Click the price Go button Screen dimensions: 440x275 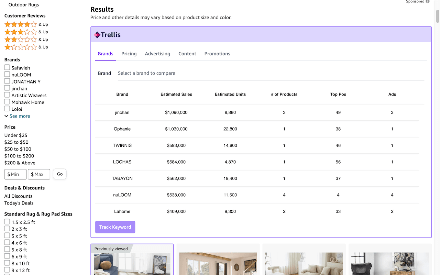[x=60, y=174]
